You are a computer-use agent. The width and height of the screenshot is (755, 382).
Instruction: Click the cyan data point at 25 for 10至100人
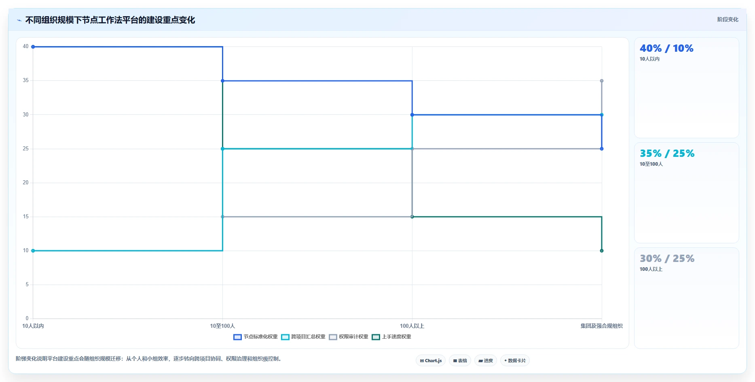(x=222, y=149)
